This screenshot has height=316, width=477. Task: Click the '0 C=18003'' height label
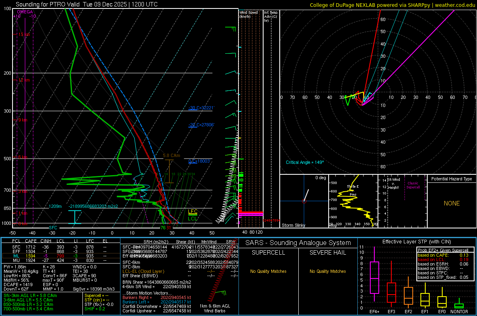199,161
